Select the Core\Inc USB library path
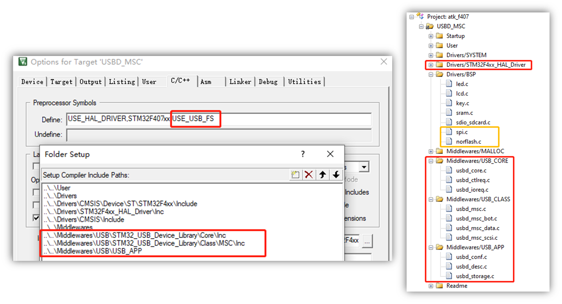 click(x=135, y=236)
